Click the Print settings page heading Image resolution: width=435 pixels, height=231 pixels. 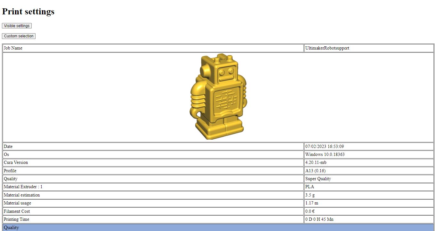point(28,12)
